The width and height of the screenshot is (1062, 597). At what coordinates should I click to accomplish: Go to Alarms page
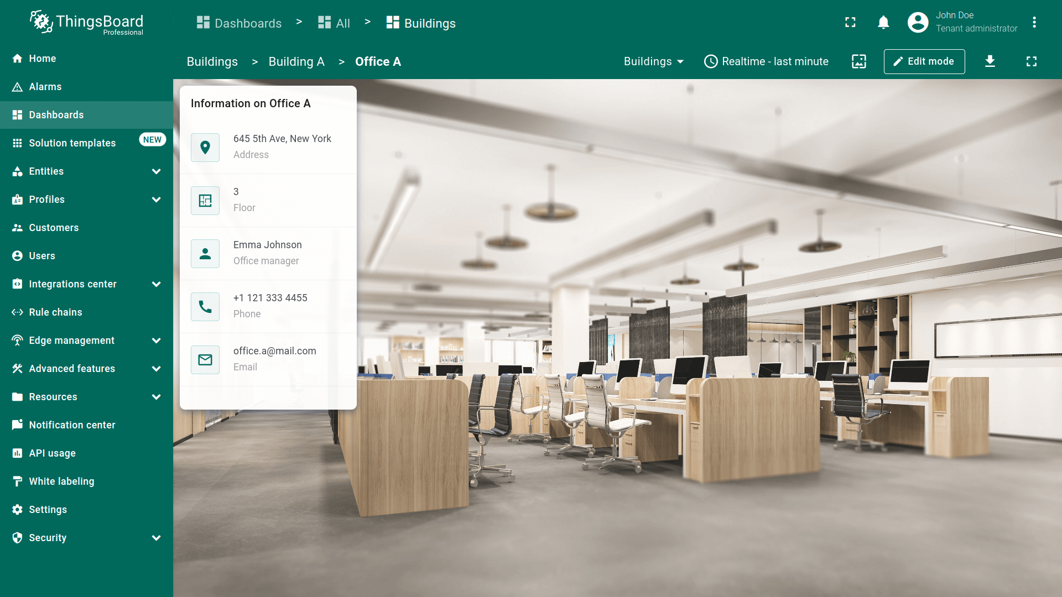coord(45,87)
